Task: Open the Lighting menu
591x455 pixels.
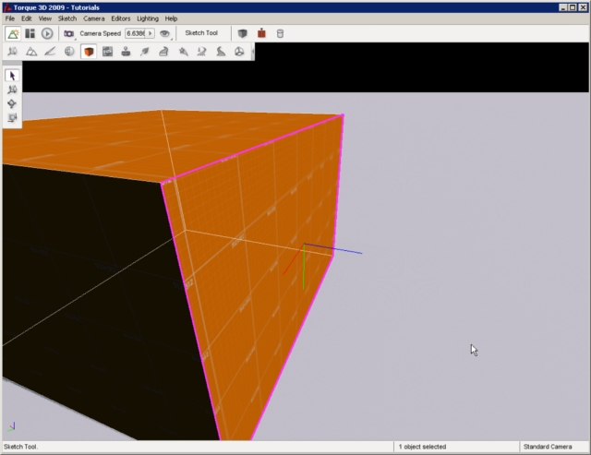Action: [147, 18]
